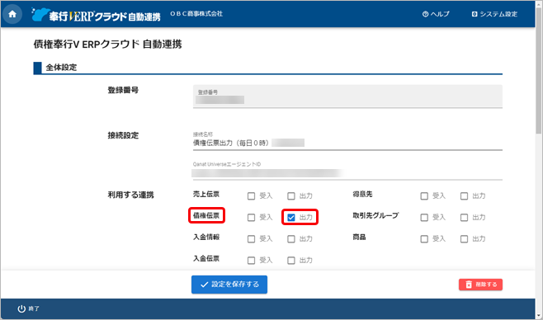The image size is (543, 320).
Task: Select the 利用する連携 label
Action: 130,195
